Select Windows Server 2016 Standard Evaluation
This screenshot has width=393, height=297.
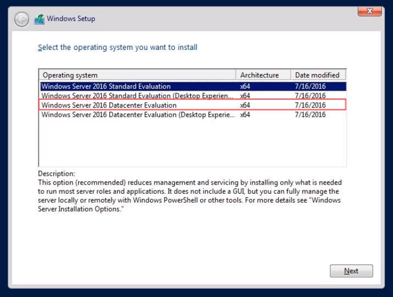click(106, 86)
